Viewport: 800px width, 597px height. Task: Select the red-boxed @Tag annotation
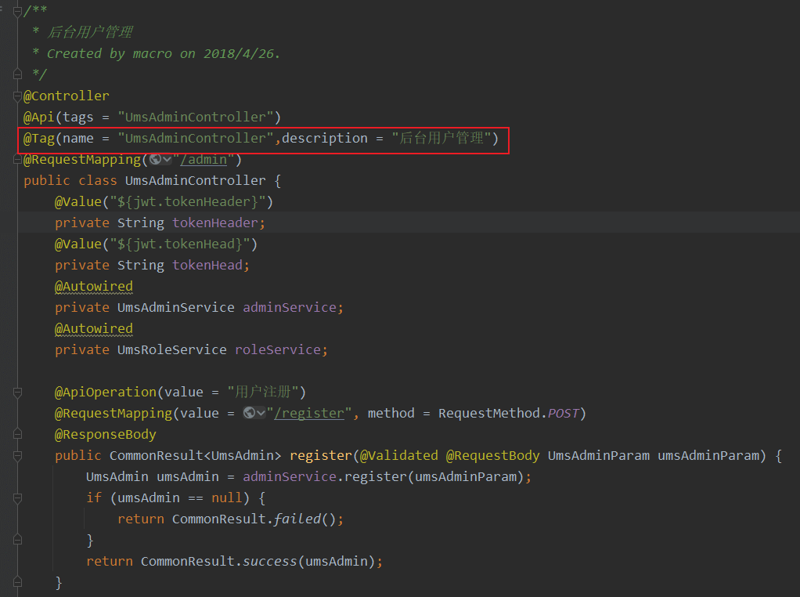click(x=258, y=138)
